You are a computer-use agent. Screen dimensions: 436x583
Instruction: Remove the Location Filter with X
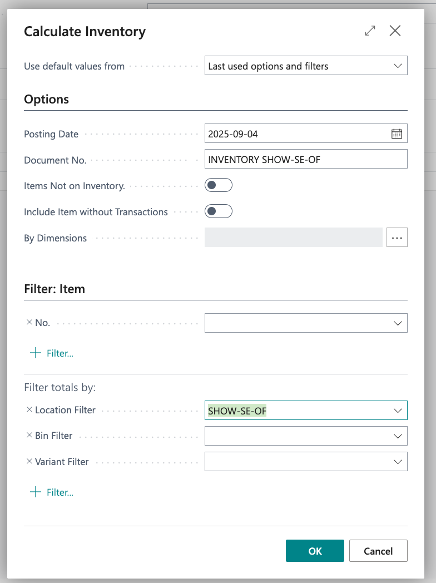click(29, 410)
